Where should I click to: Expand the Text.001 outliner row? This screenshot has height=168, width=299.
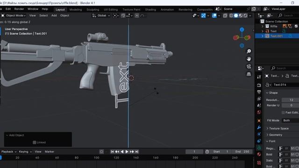[x=263, y=36]
